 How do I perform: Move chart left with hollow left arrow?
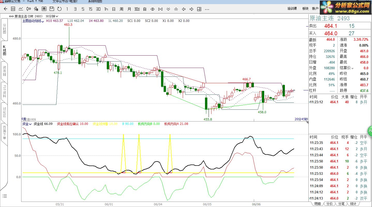point(184,9)
